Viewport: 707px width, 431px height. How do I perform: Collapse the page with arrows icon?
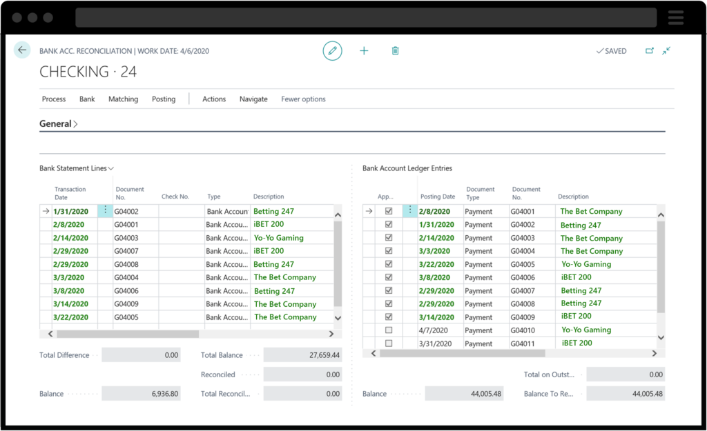[x=666, y=51]
